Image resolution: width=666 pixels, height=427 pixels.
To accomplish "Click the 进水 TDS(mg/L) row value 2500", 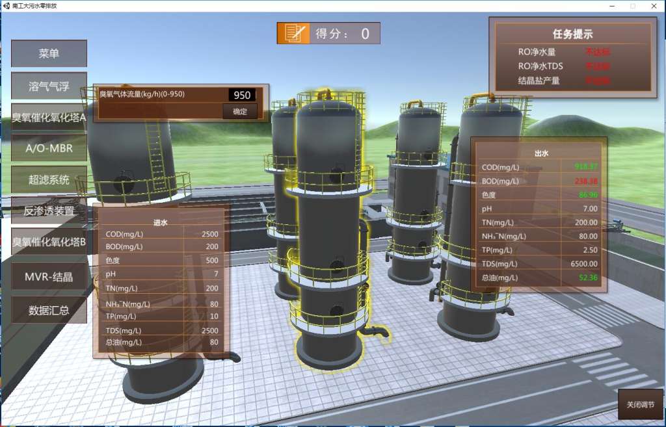I will coord(210,330).
